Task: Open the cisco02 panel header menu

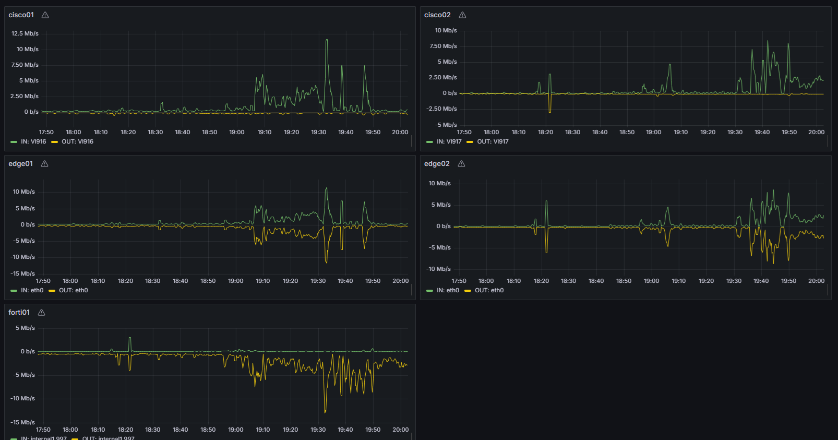Action: (x=437, y=15)
